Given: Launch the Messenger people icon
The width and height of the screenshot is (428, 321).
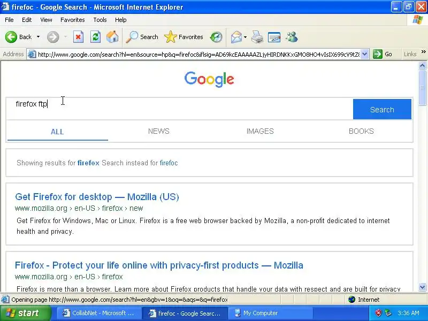Looking at the screenshot, I should tap(292, 37).
